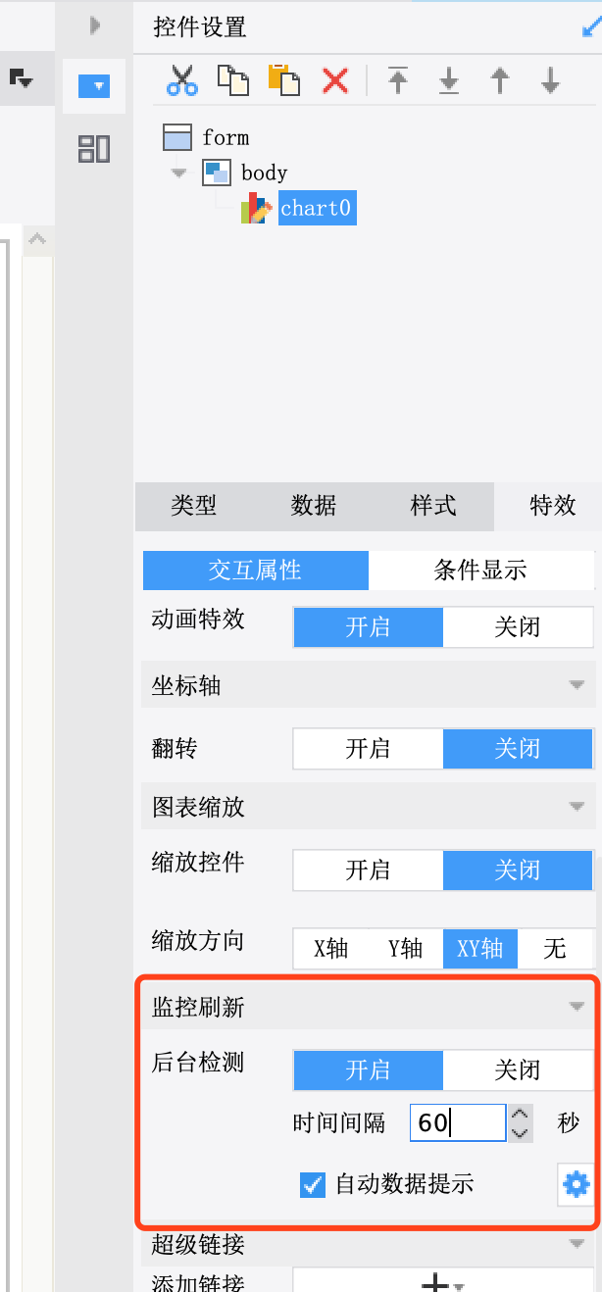The height and width of the screenshot is (1292, 602).
Task: Switch to the 样式 tab
Action: pos(433,506)
